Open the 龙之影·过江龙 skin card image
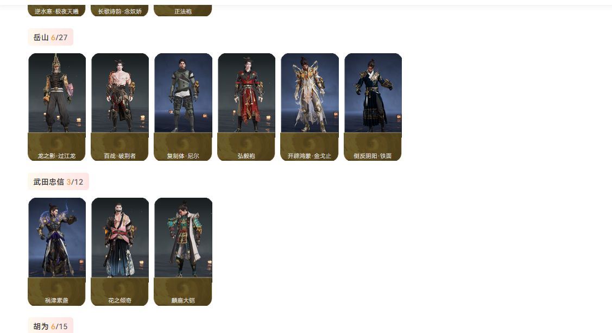Image resolution: width=612 pixels, height=333 pixels. coord(57,93)
